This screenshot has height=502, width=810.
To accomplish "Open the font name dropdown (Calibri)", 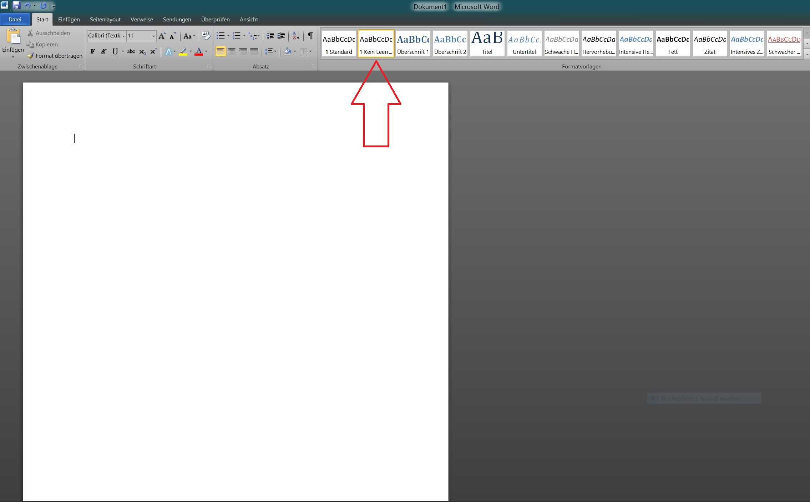I will 123,36.
